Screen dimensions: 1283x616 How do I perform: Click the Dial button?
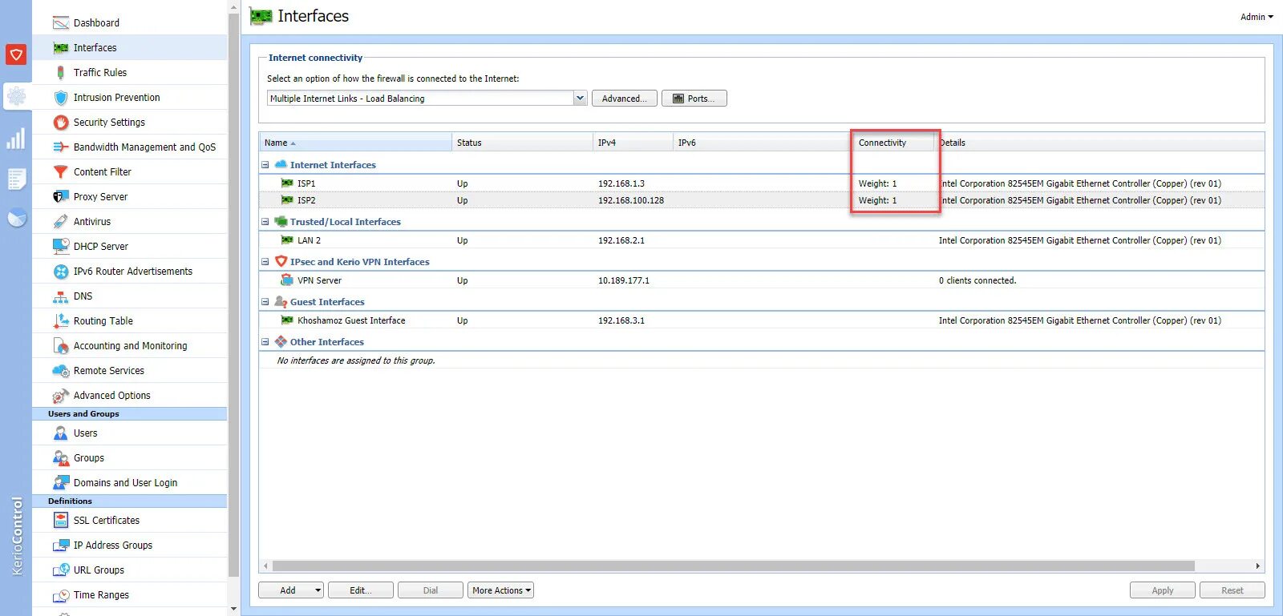pyautogui.click(x=431, y=590)
